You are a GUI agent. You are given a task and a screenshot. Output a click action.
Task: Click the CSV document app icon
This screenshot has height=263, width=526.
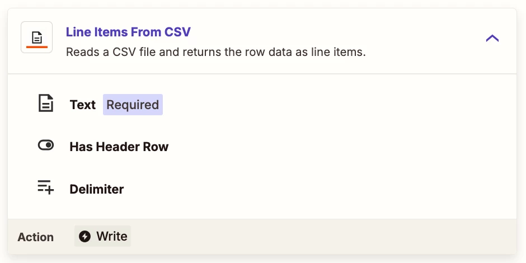[36, 37]
